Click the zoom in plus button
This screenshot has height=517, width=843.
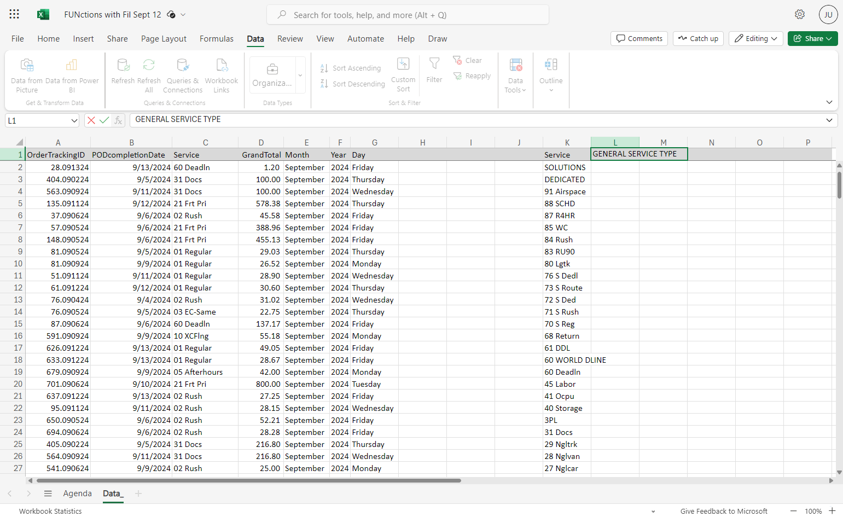click(832, 510)
